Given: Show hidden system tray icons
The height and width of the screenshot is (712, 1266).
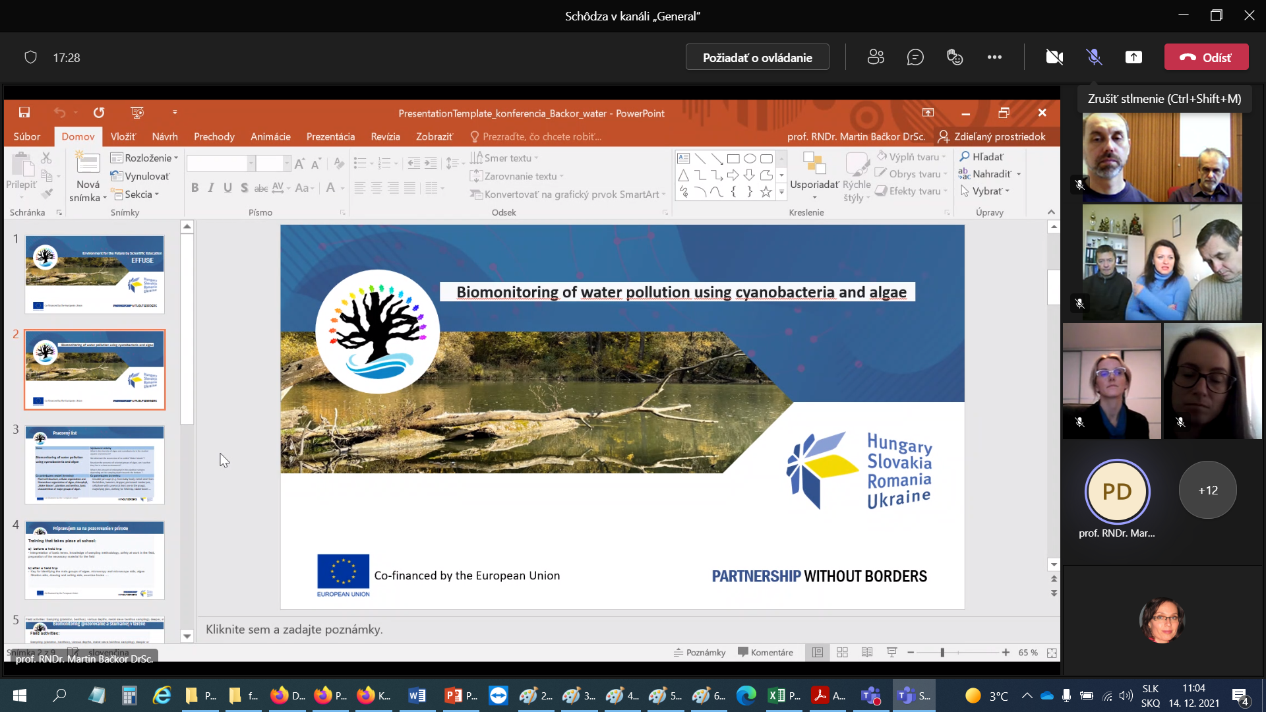Looking at the screenshot, I should 1027,696.
